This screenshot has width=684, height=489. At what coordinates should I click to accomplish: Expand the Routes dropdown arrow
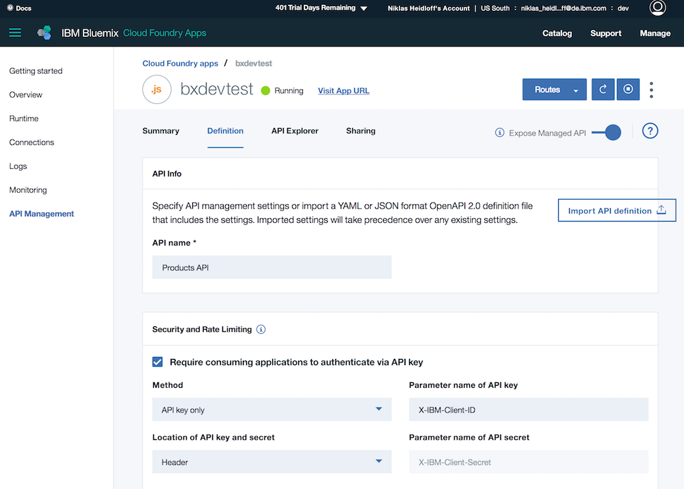(x=576, y=90)
